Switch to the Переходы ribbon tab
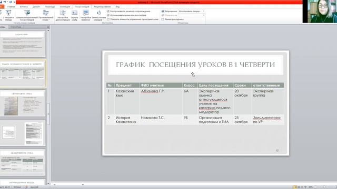Image resolution: width=337 pixels, height=189 pixels. 50,7
